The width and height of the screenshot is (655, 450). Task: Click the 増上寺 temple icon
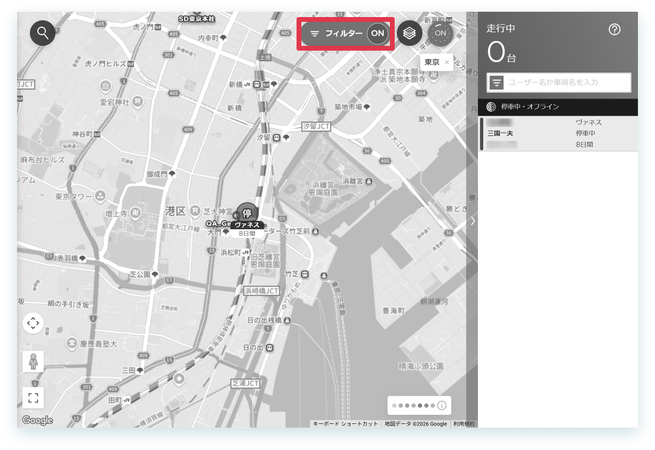pos(137,214)
